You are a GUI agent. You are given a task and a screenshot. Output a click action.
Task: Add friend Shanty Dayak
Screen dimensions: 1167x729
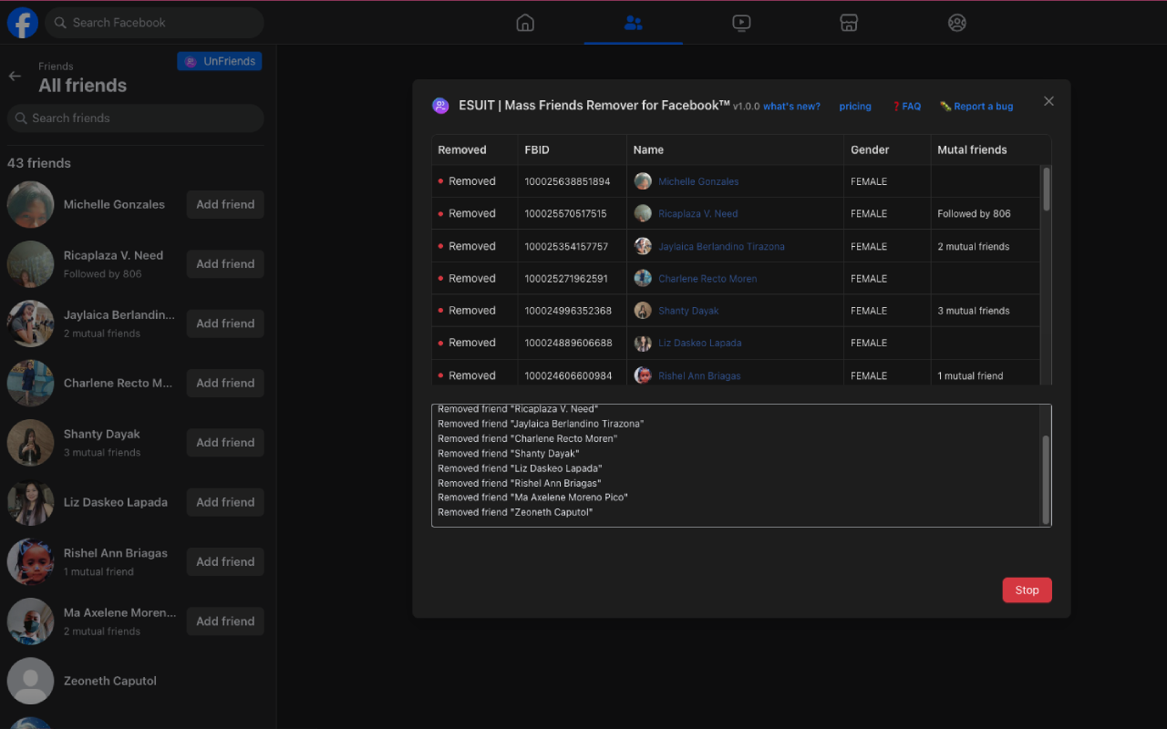pyautogui.click(x=225, y=442)
